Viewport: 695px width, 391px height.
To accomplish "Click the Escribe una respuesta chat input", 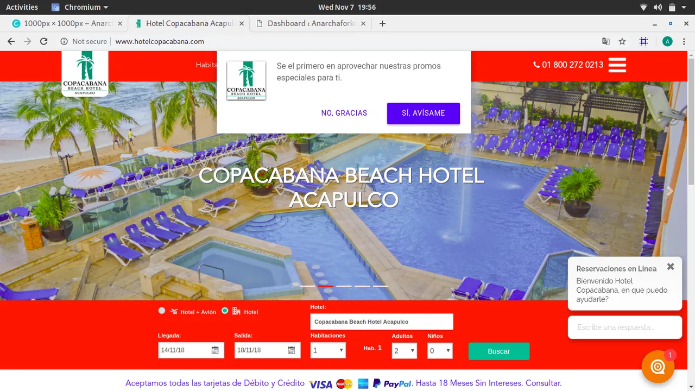I will (x=625, y=327).
